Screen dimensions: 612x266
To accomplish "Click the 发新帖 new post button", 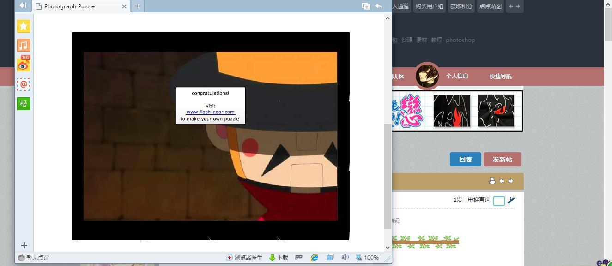I will point(502,160).
